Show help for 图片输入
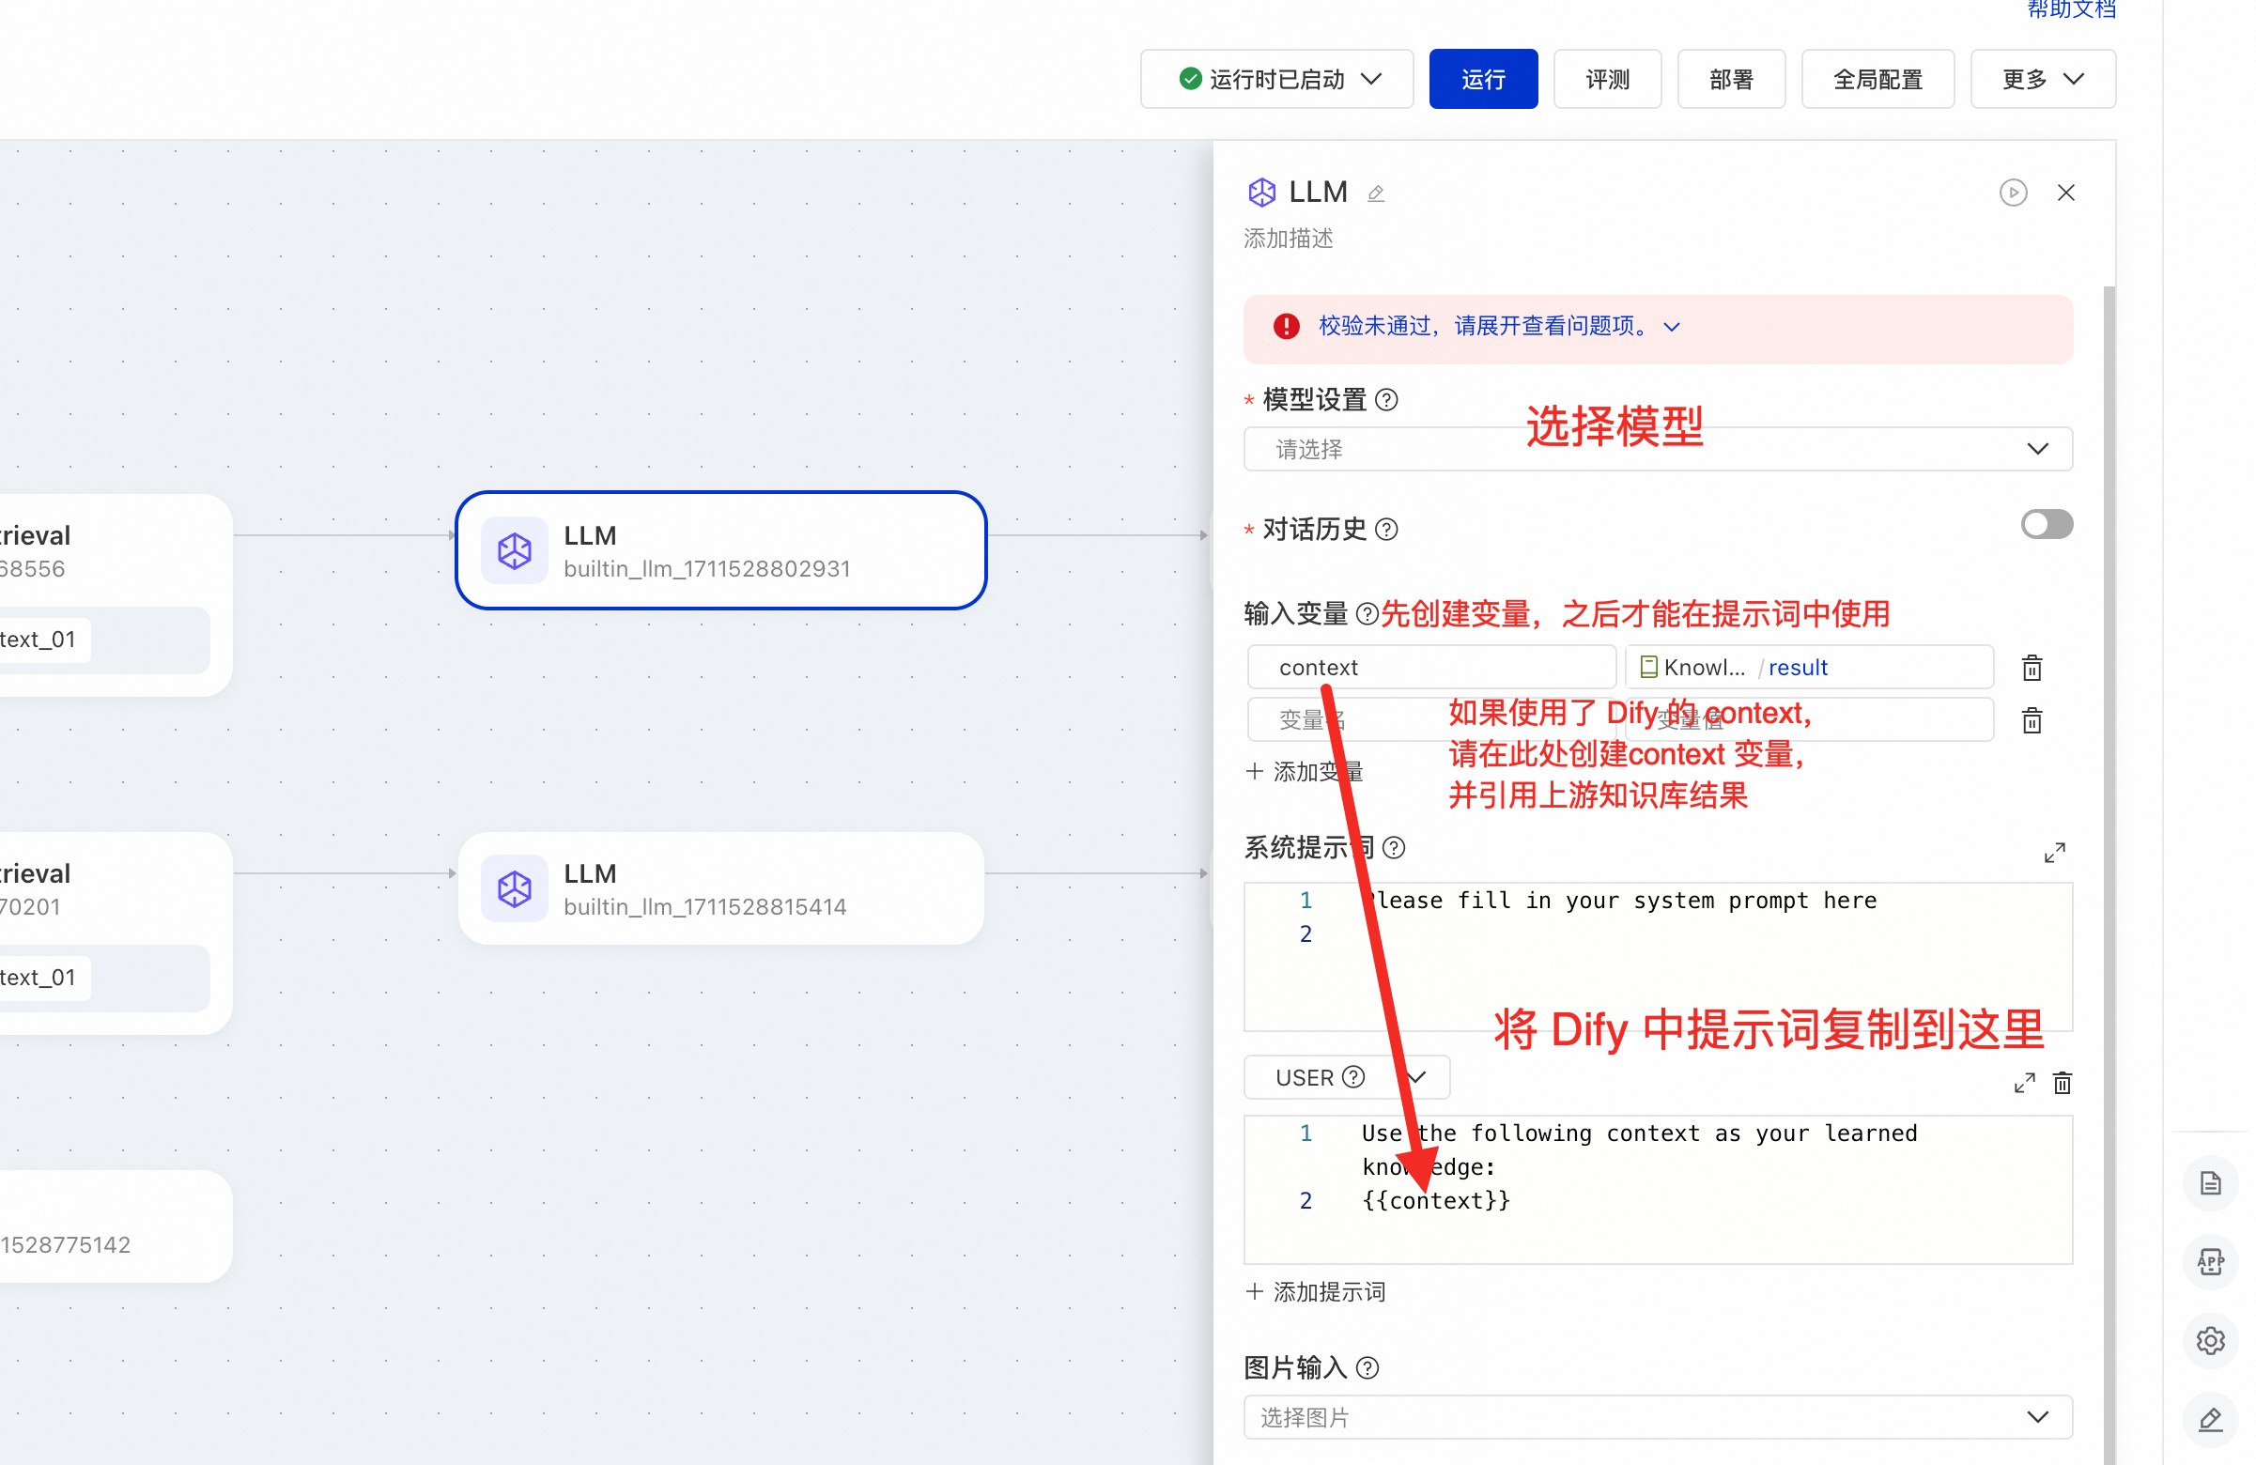 coord(1367,1367)
